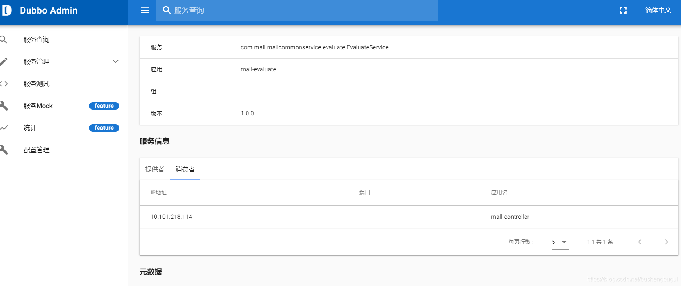
Task: Click the 应用 row label
Action: tap(156, 69)
